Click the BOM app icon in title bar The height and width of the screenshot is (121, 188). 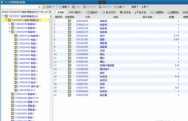tap(2, 2)
